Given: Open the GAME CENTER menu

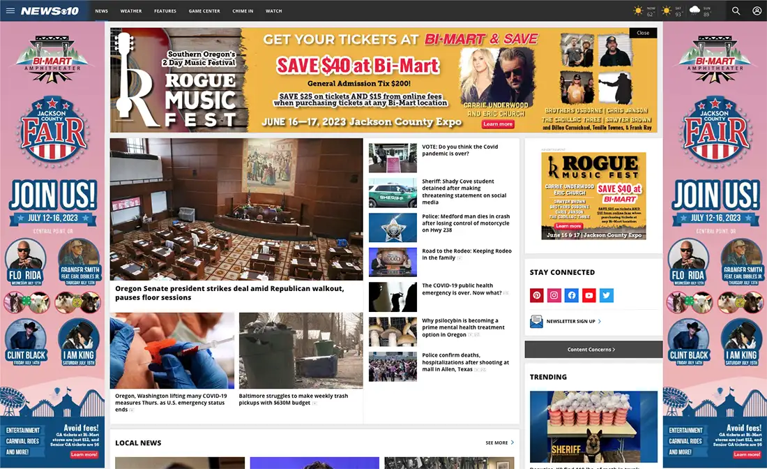Looking at the screenshot, I should click(x=204, y=10).
